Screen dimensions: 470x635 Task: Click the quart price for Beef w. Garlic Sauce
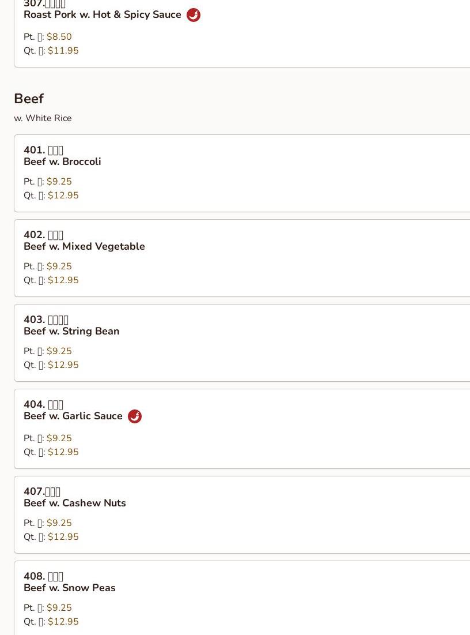coord(63,452)
